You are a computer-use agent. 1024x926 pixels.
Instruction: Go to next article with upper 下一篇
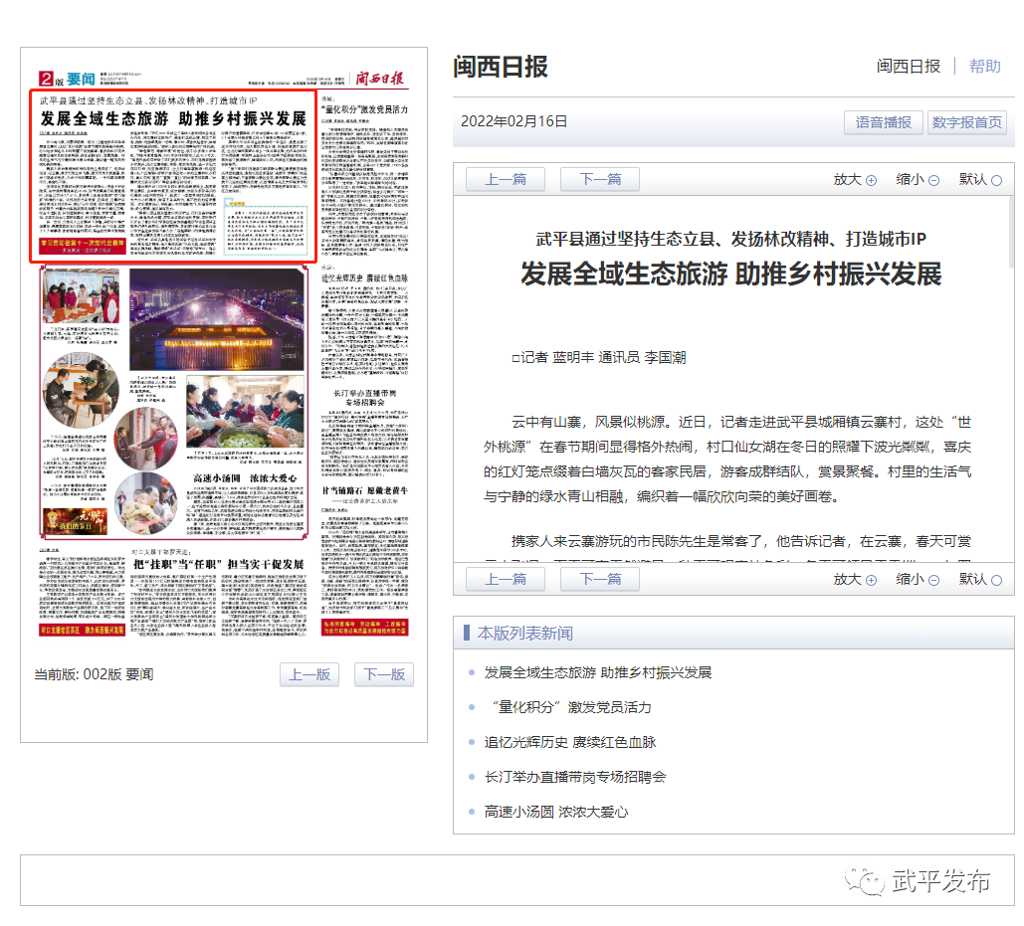click(x=599, y=179)
